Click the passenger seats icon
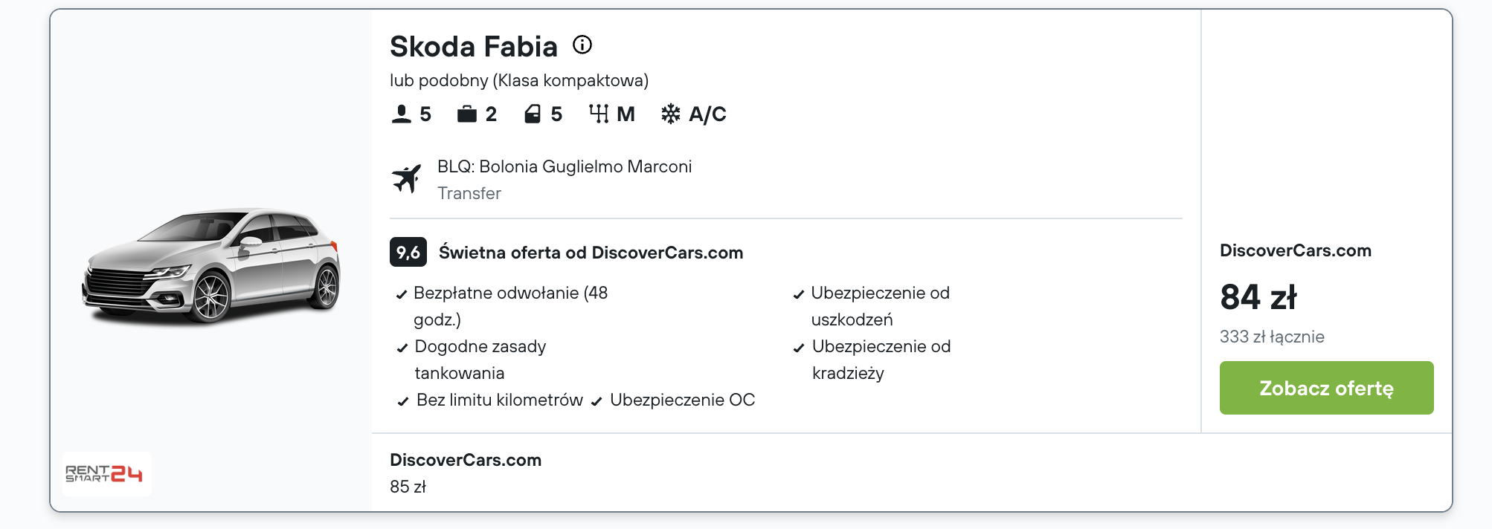Image resolution: width=1492 pixels, height=529 pixels. pyautogui.click(x=401, y=114)
